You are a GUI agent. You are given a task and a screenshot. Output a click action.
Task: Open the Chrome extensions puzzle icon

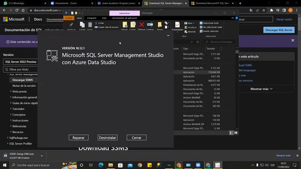pyautogui.click(x=271, y=10)
